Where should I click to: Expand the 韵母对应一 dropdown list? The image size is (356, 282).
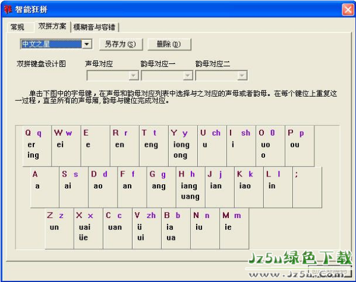(x=188, y=76)
